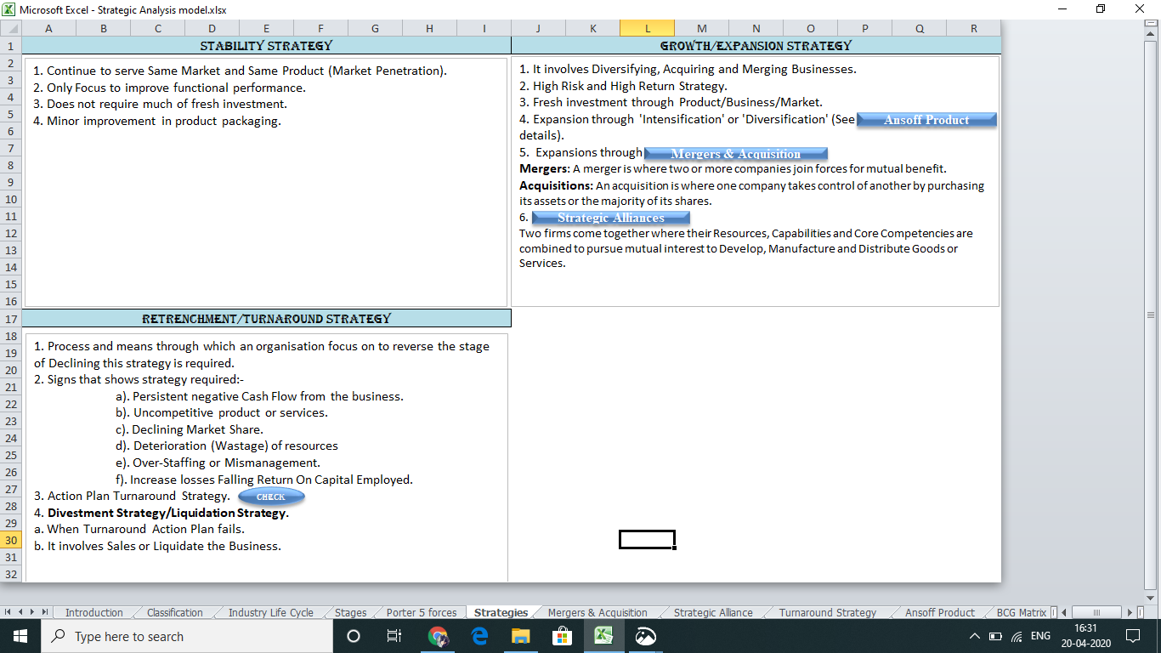The width and height of the screenshot is (1161, 653).
Task: Open Microsoft Edge from the taskbar
Action: tap(479, 636)
